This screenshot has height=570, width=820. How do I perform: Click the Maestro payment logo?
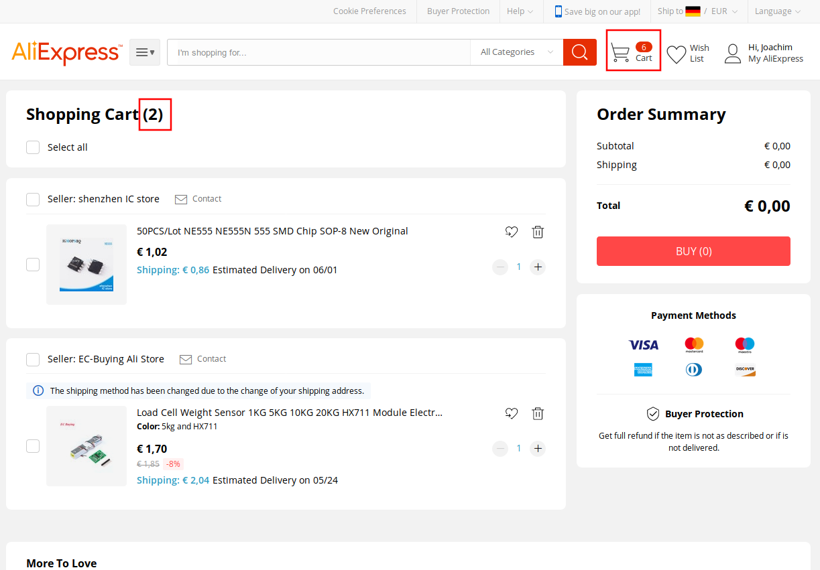click(x=744, y=345)
